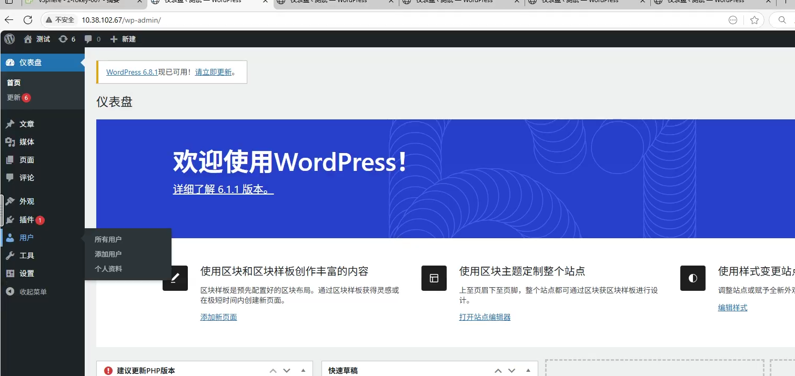This screenshot has height=376, width=795.
Task: Open comments bubble in admin bar
Action: (92, 39)
